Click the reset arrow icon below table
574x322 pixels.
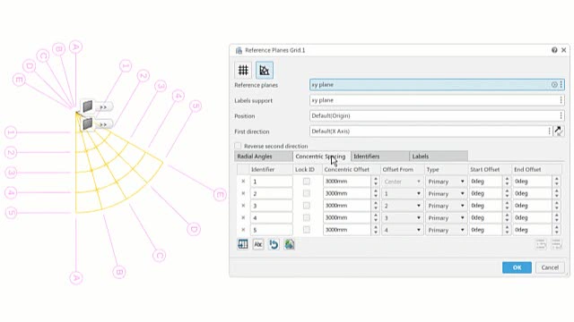pos(274,244)
